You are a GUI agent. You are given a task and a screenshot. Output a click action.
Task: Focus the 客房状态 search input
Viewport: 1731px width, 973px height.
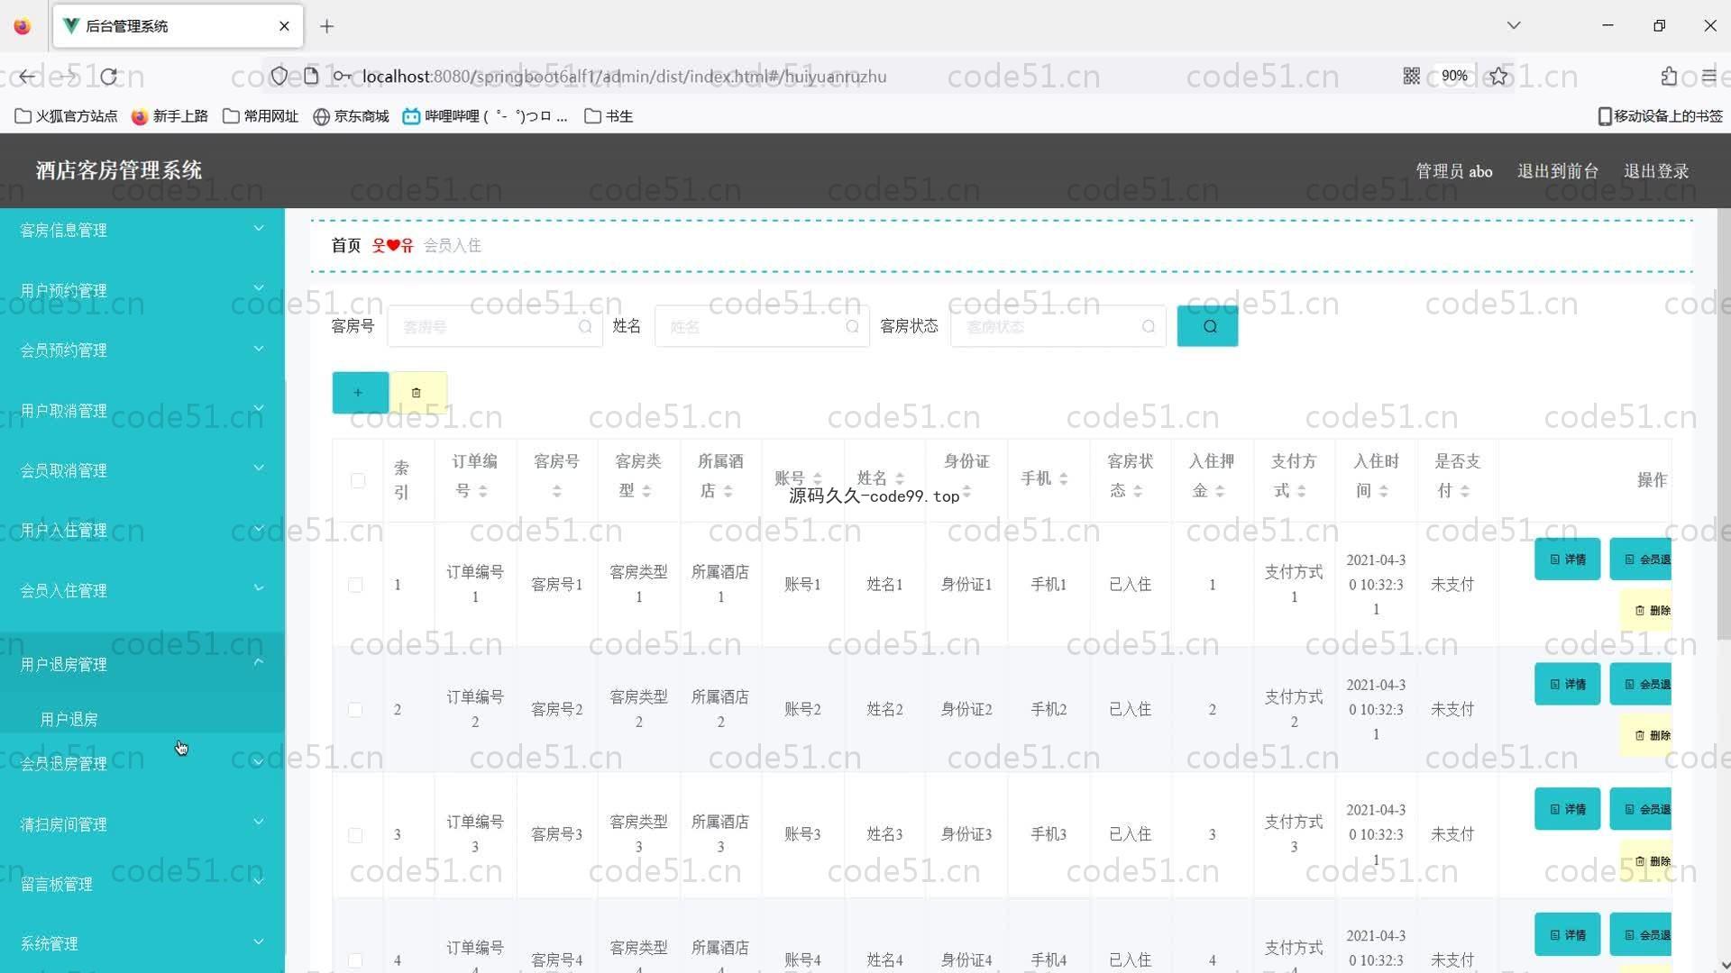(x=1057, y=327)
